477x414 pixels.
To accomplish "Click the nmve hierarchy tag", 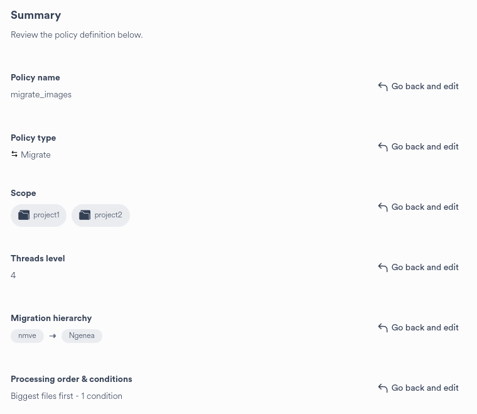I will click(27, 336).
